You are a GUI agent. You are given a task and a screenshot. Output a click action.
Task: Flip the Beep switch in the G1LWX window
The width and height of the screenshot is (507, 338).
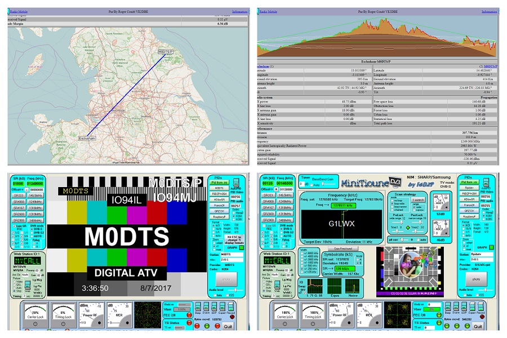[x=448, y=306]
